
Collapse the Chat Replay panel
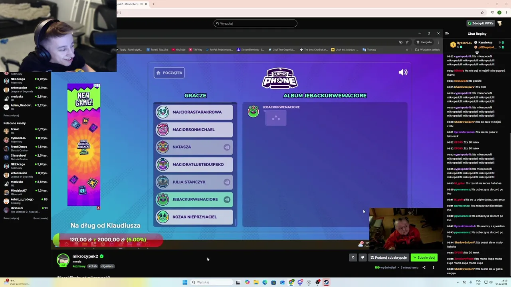point(447,34)
